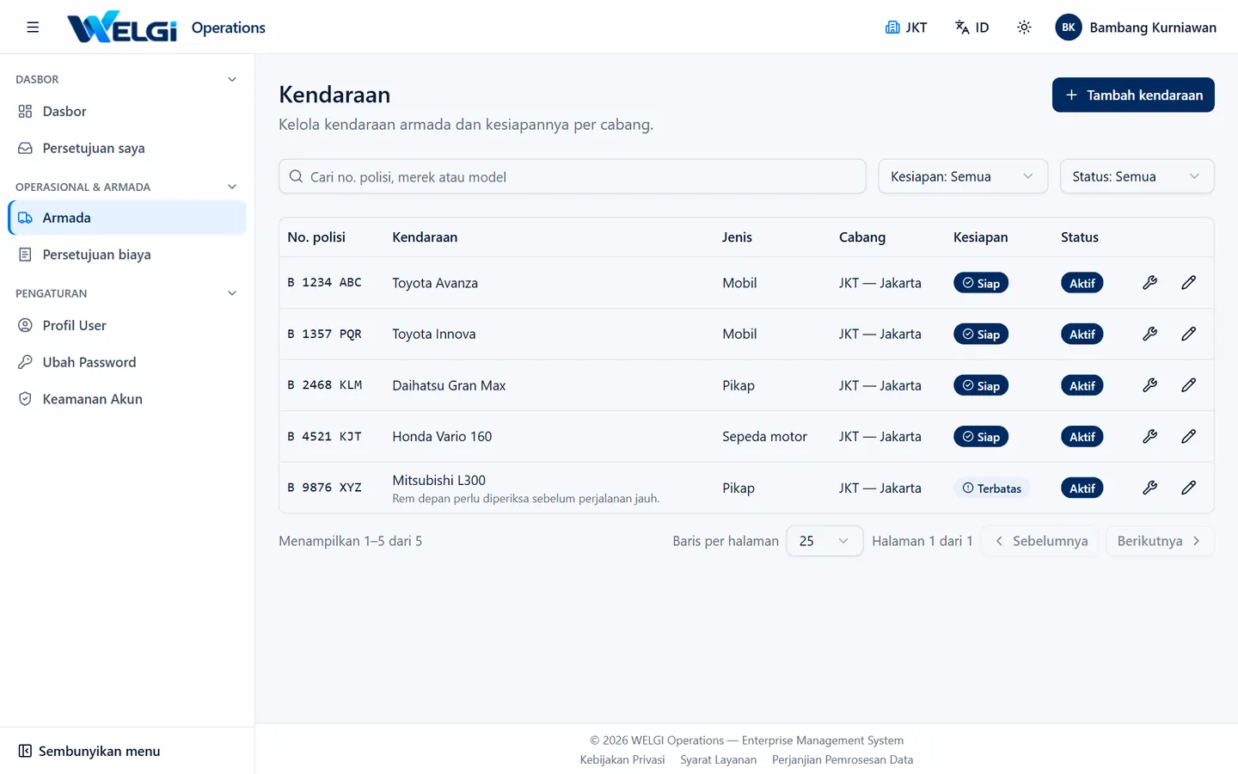Click Sembunyikan menu at sidebar bottom
1238x774 pixels.
89,751
